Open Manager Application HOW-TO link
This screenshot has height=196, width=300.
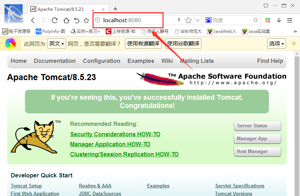coord(110,144)
